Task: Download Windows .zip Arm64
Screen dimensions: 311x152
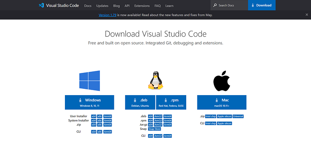Action: 108,125
